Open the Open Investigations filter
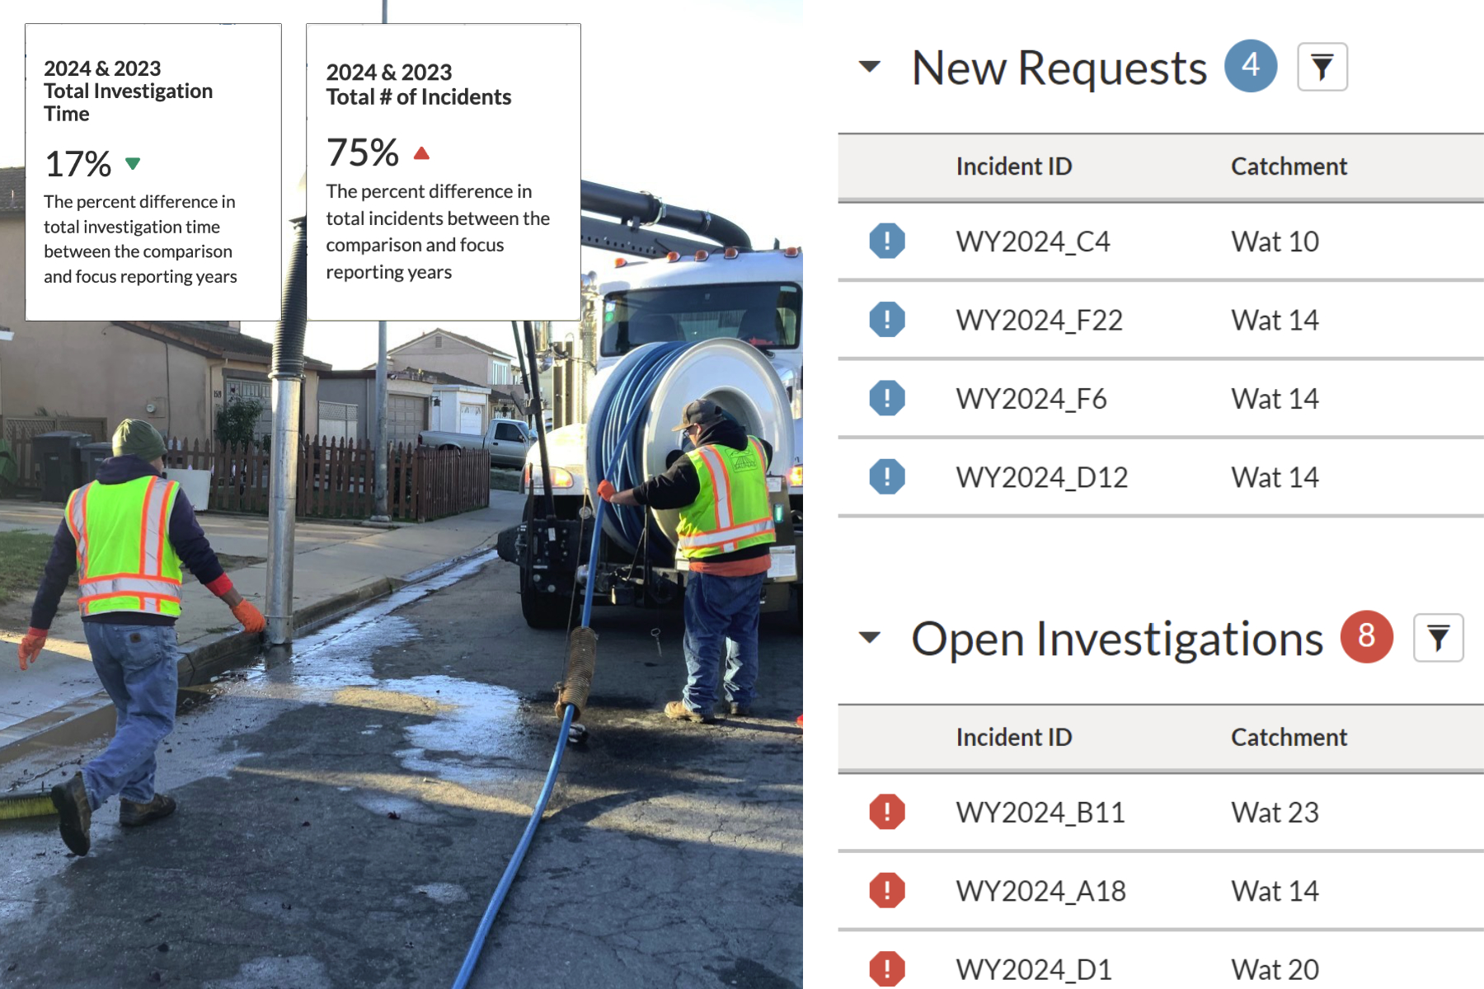The width and height of the screenshot is (1484, 989). 1438,638
